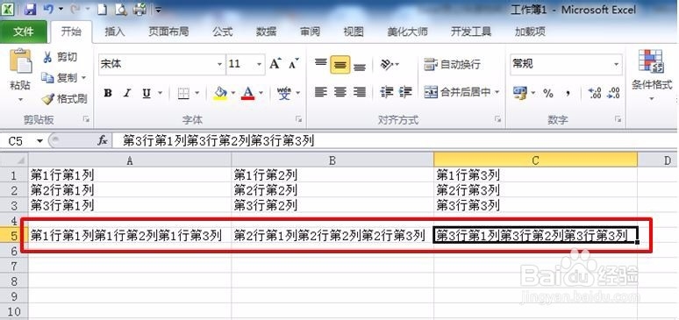Open underline style dropdown arrow

(x=160, y=93)
